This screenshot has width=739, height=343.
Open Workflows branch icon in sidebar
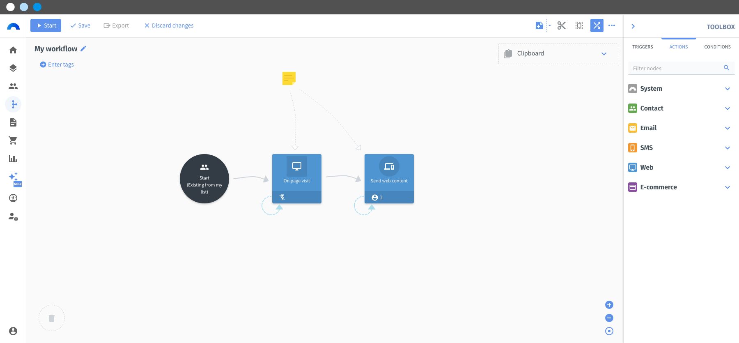pyautogui.click(x=13, y=104)
